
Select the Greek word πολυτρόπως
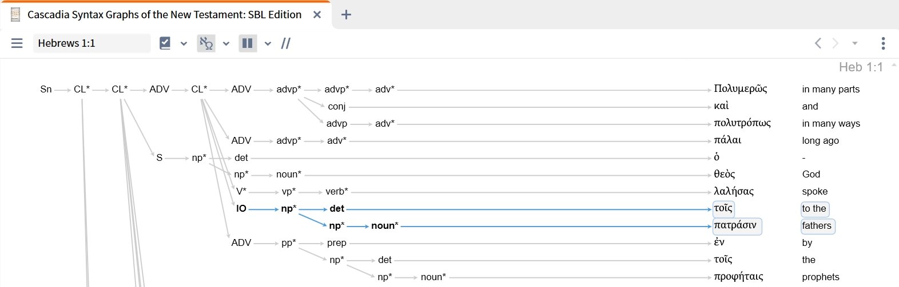click(742, 123)
